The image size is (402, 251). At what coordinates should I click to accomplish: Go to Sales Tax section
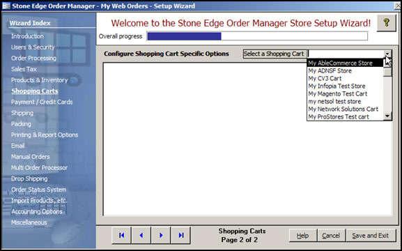24,69
